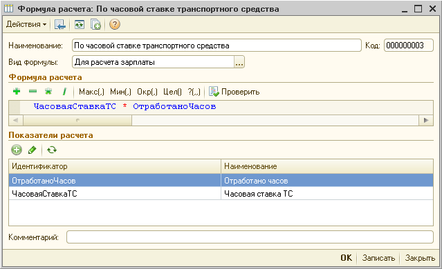The width and height of the screenshot is (442, 269).
Task: Open the Действия dropdown menu
Action: pos(26,24)
